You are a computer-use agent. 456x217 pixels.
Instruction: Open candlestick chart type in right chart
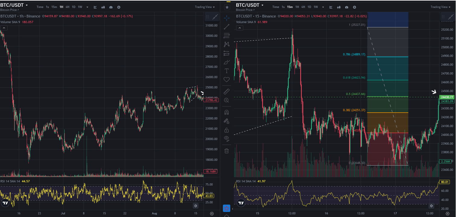tap(339, 7)
